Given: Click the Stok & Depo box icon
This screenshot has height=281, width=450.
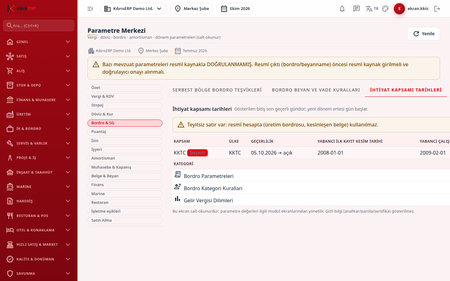Looking at the screenshot, I should point(10,85).
